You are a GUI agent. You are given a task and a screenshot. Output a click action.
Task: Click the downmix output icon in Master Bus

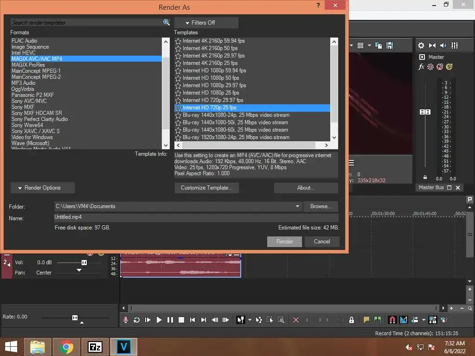[432, 45]
